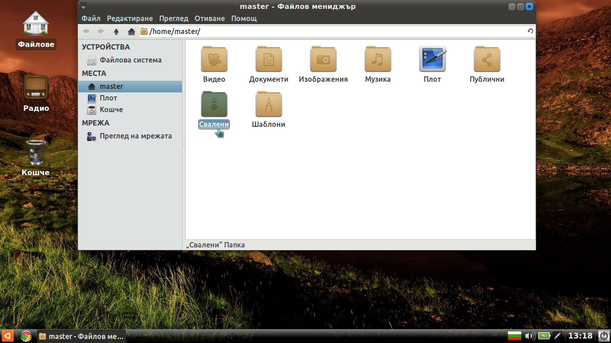This screenshot has height=343, width=611.
Task: Select Плот in the sidebar
Action: (130, 98)
